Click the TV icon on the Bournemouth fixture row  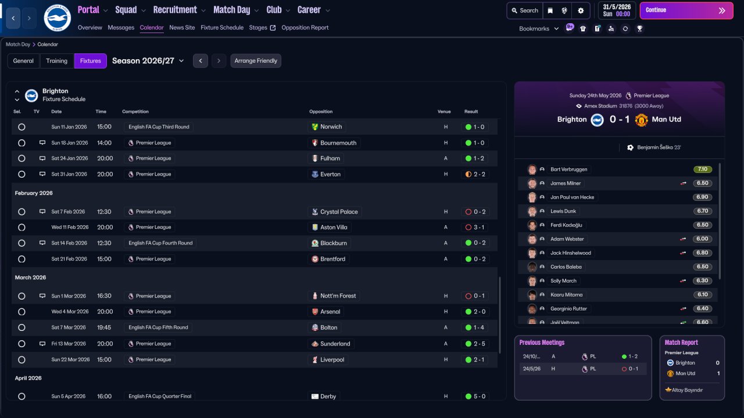tap(42, 142)
